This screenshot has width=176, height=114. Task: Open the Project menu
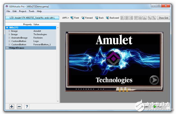coord(23,11)
